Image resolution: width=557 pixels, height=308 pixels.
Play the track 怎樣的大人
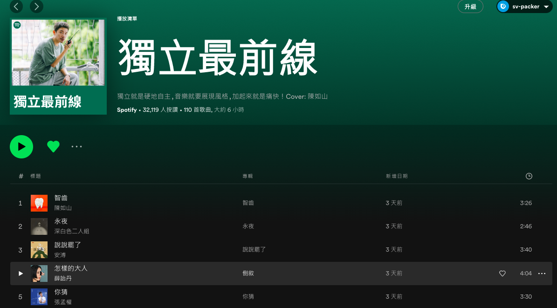[x=21, y=274]
